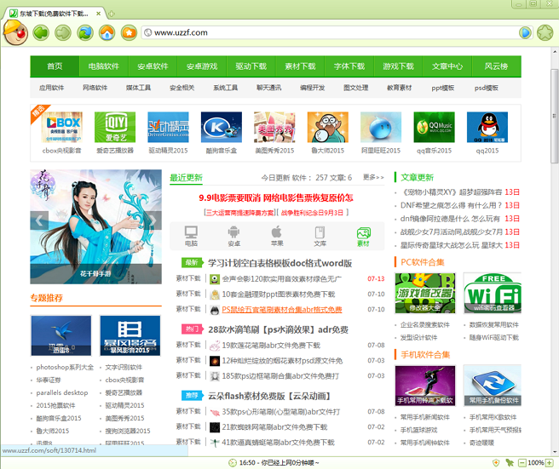Viewport: 559px width, 469px height.
Task: Open the qq音乐2015 icon
Action: [x=435, y=127]
